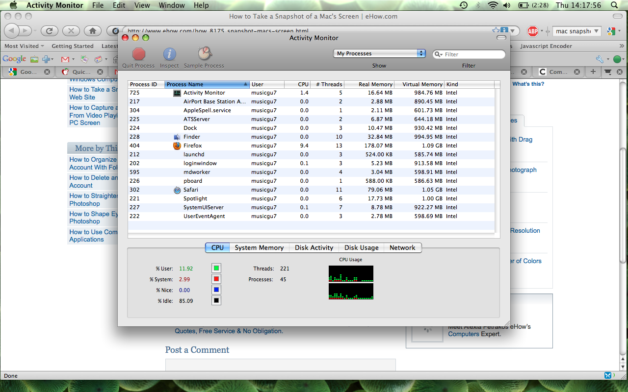This screenshot has height=392, width=628.
Task: Click the Bluetooth icon in menu bar
Action: coord(478,5)
